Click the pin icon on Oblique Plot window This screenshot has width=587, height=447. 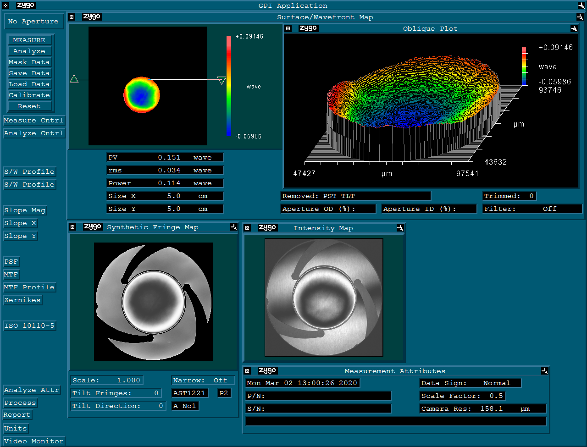574,28
